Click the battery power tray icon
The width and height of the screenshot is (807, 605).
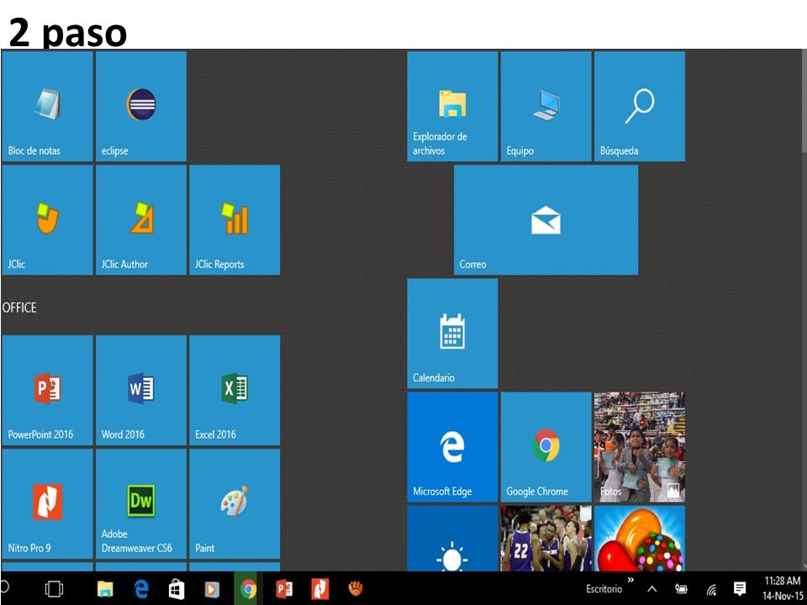tap(682, 589)
